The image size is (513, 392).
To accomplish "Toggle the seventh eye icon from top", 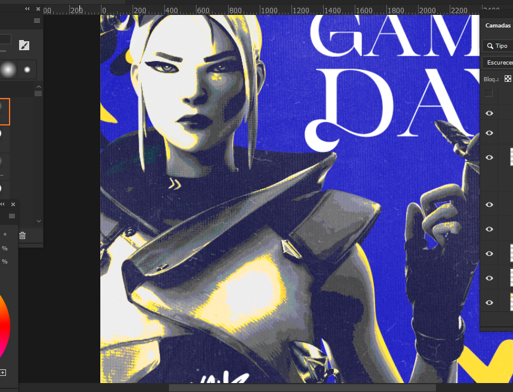I will [x=490, y=278].
